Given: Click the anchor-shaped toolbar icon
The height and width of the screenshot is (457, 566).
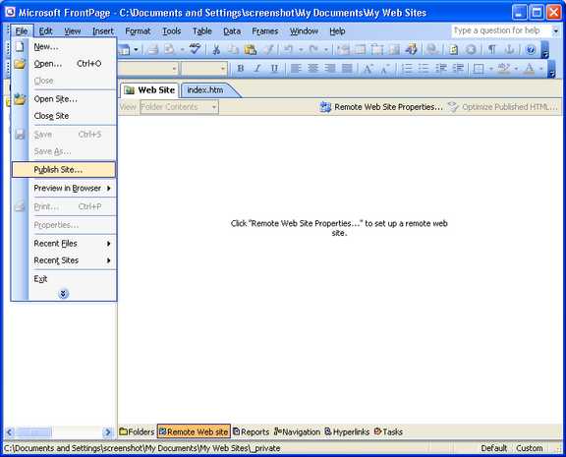Looking at the screenshot, I should 509,49.
